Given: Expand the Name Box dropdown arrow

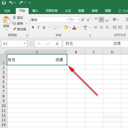Looking at the screenshot, I should point(24,43).
